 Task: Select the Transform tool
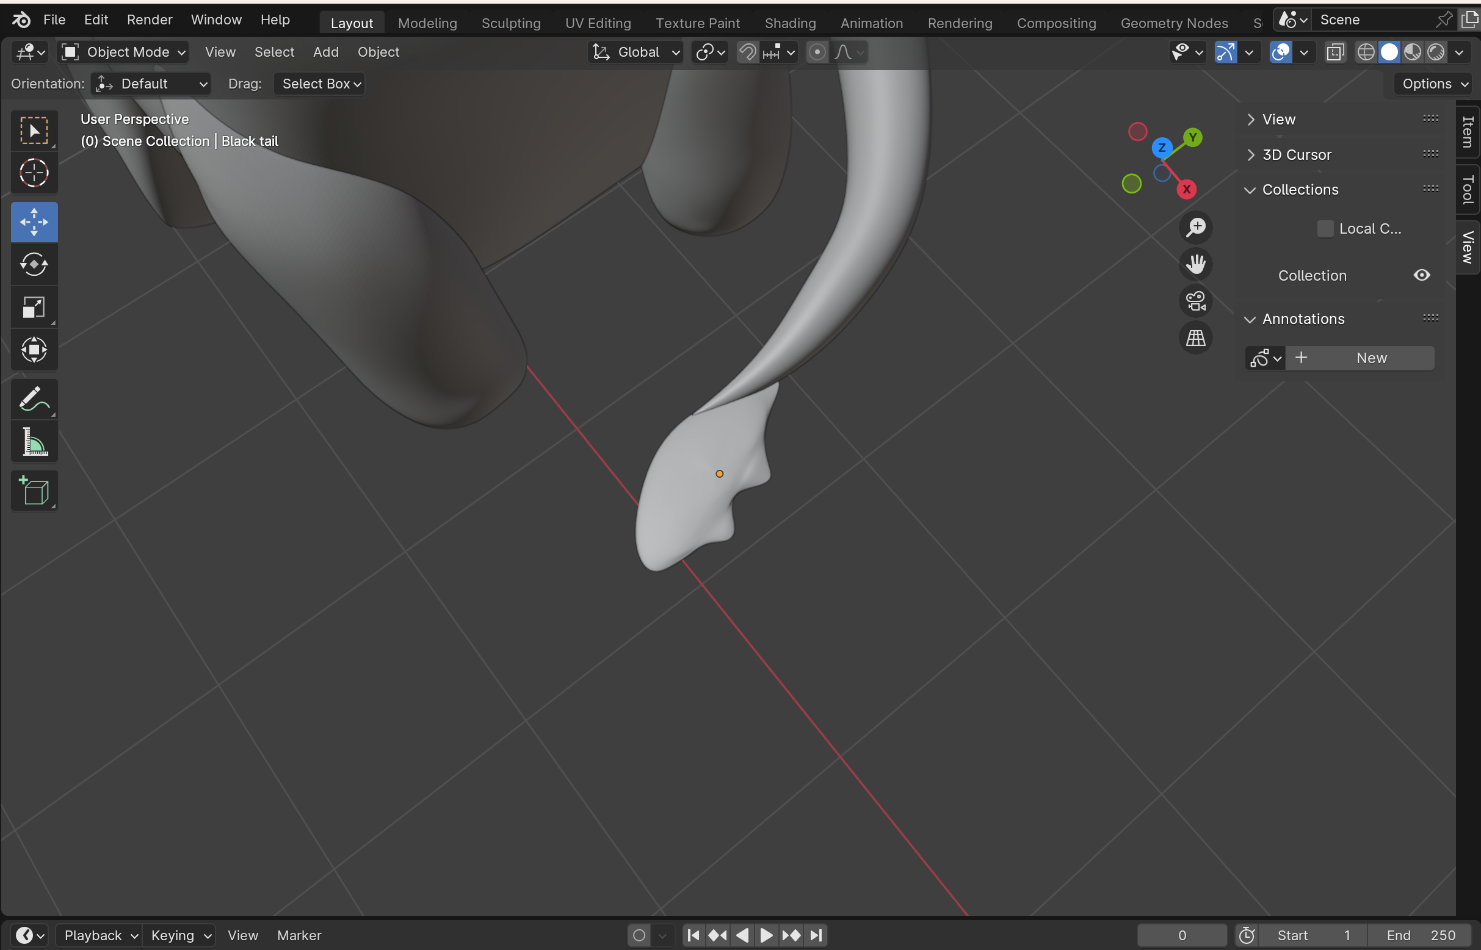point(34,350)
